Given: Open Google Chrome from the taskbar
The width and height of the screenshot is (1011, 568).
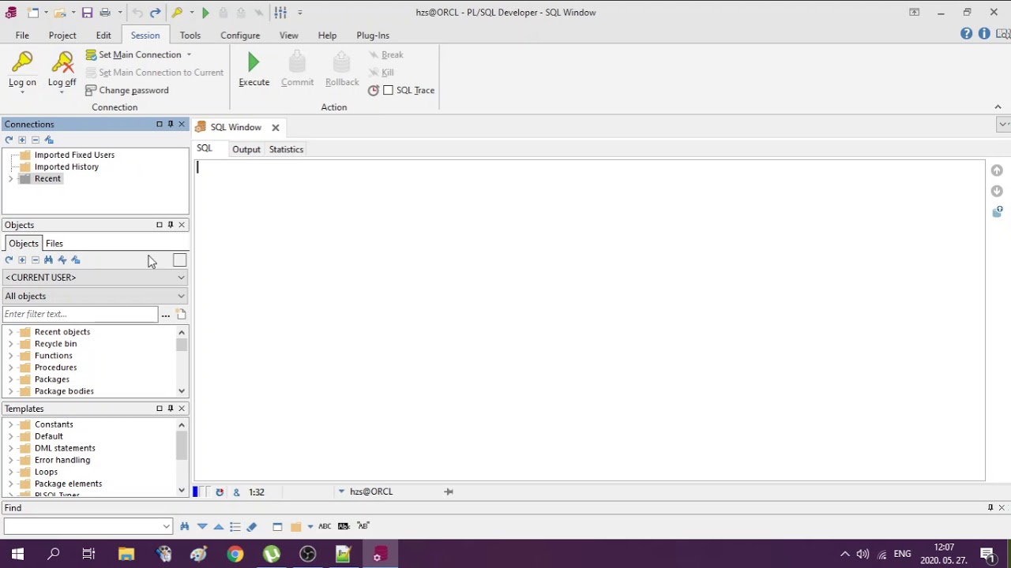Looking at the screenshot, I should [235, 555].
